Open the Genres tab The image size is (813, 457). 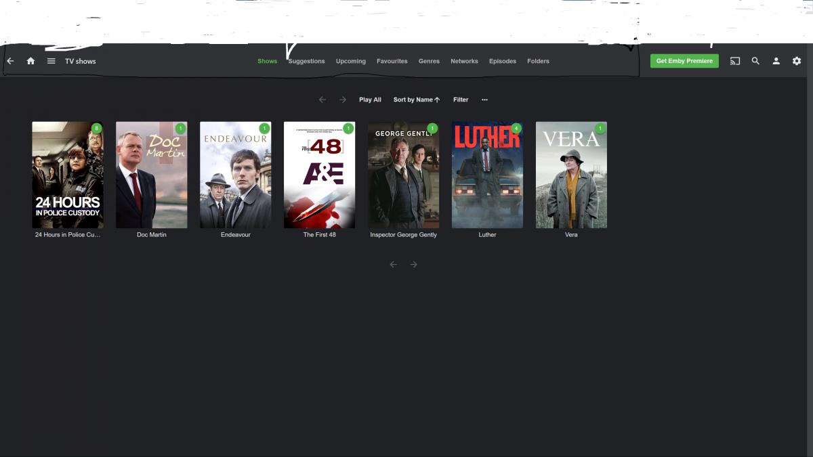[429, 61]
